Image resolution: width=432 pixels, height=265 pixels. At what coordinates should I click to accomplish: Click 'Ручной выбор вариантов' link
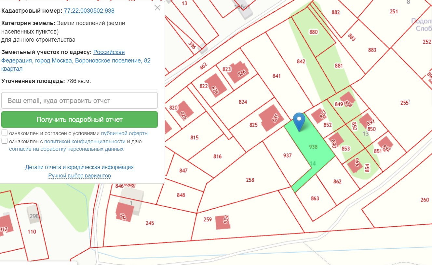click(x=79, y=176)
